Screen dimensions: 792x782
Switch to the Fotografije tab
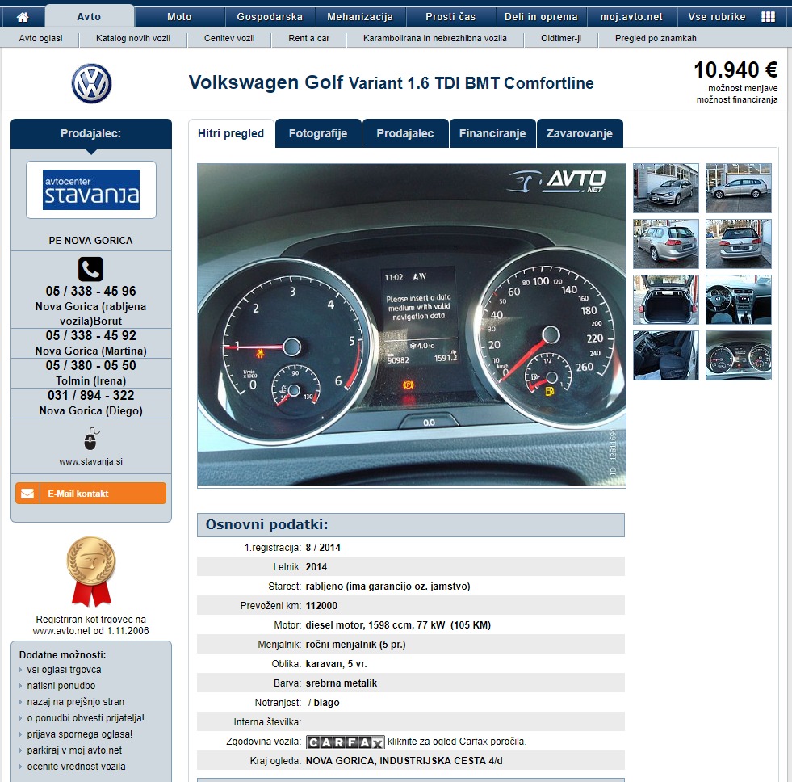pyautogui.click(x=318, y=133)
